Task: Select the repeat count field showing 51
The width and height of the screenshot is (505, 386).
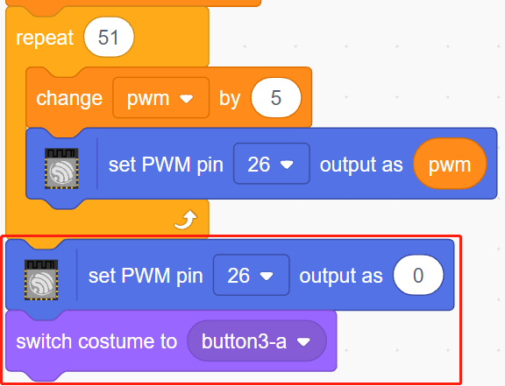Action: [109, 37]
